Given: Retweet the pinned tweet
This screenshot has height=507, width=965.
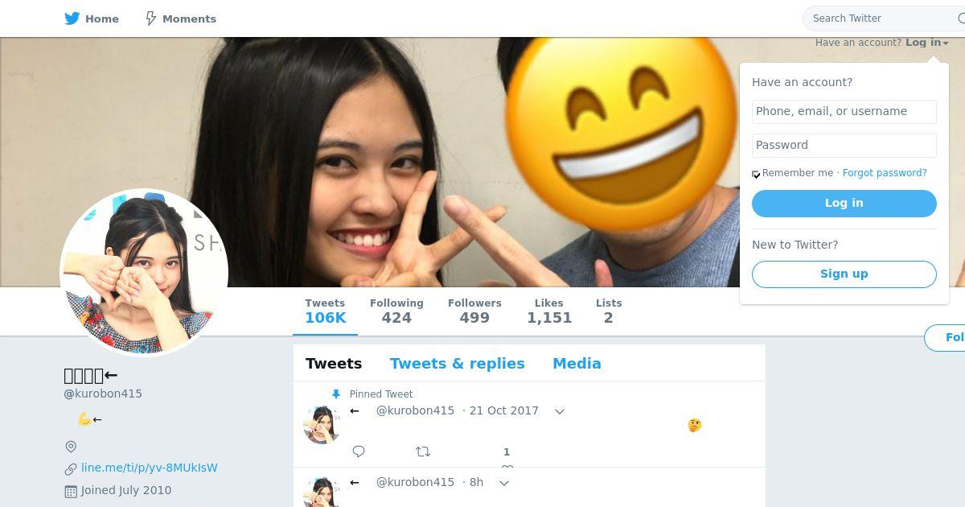Looking at the screenshot, I should coord(423,451).
